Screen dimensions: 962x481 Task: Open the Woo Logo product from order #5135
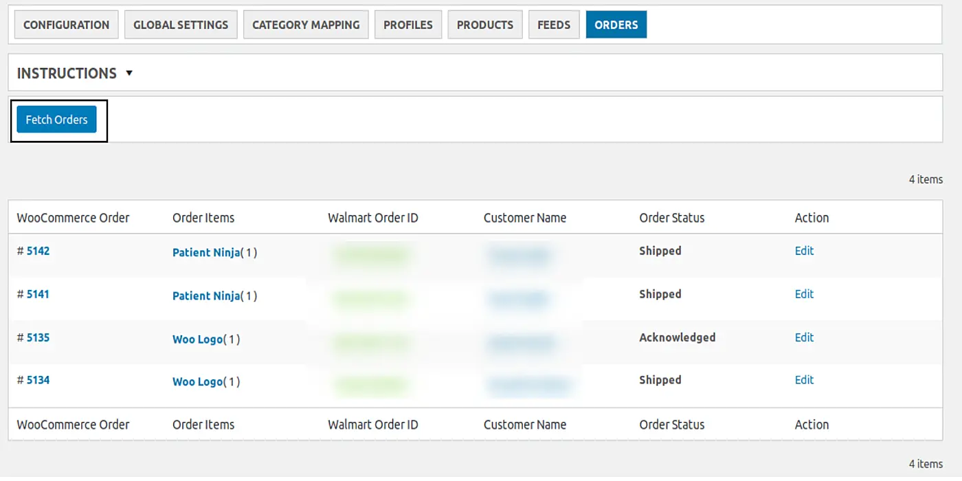[x=197, y=339]
